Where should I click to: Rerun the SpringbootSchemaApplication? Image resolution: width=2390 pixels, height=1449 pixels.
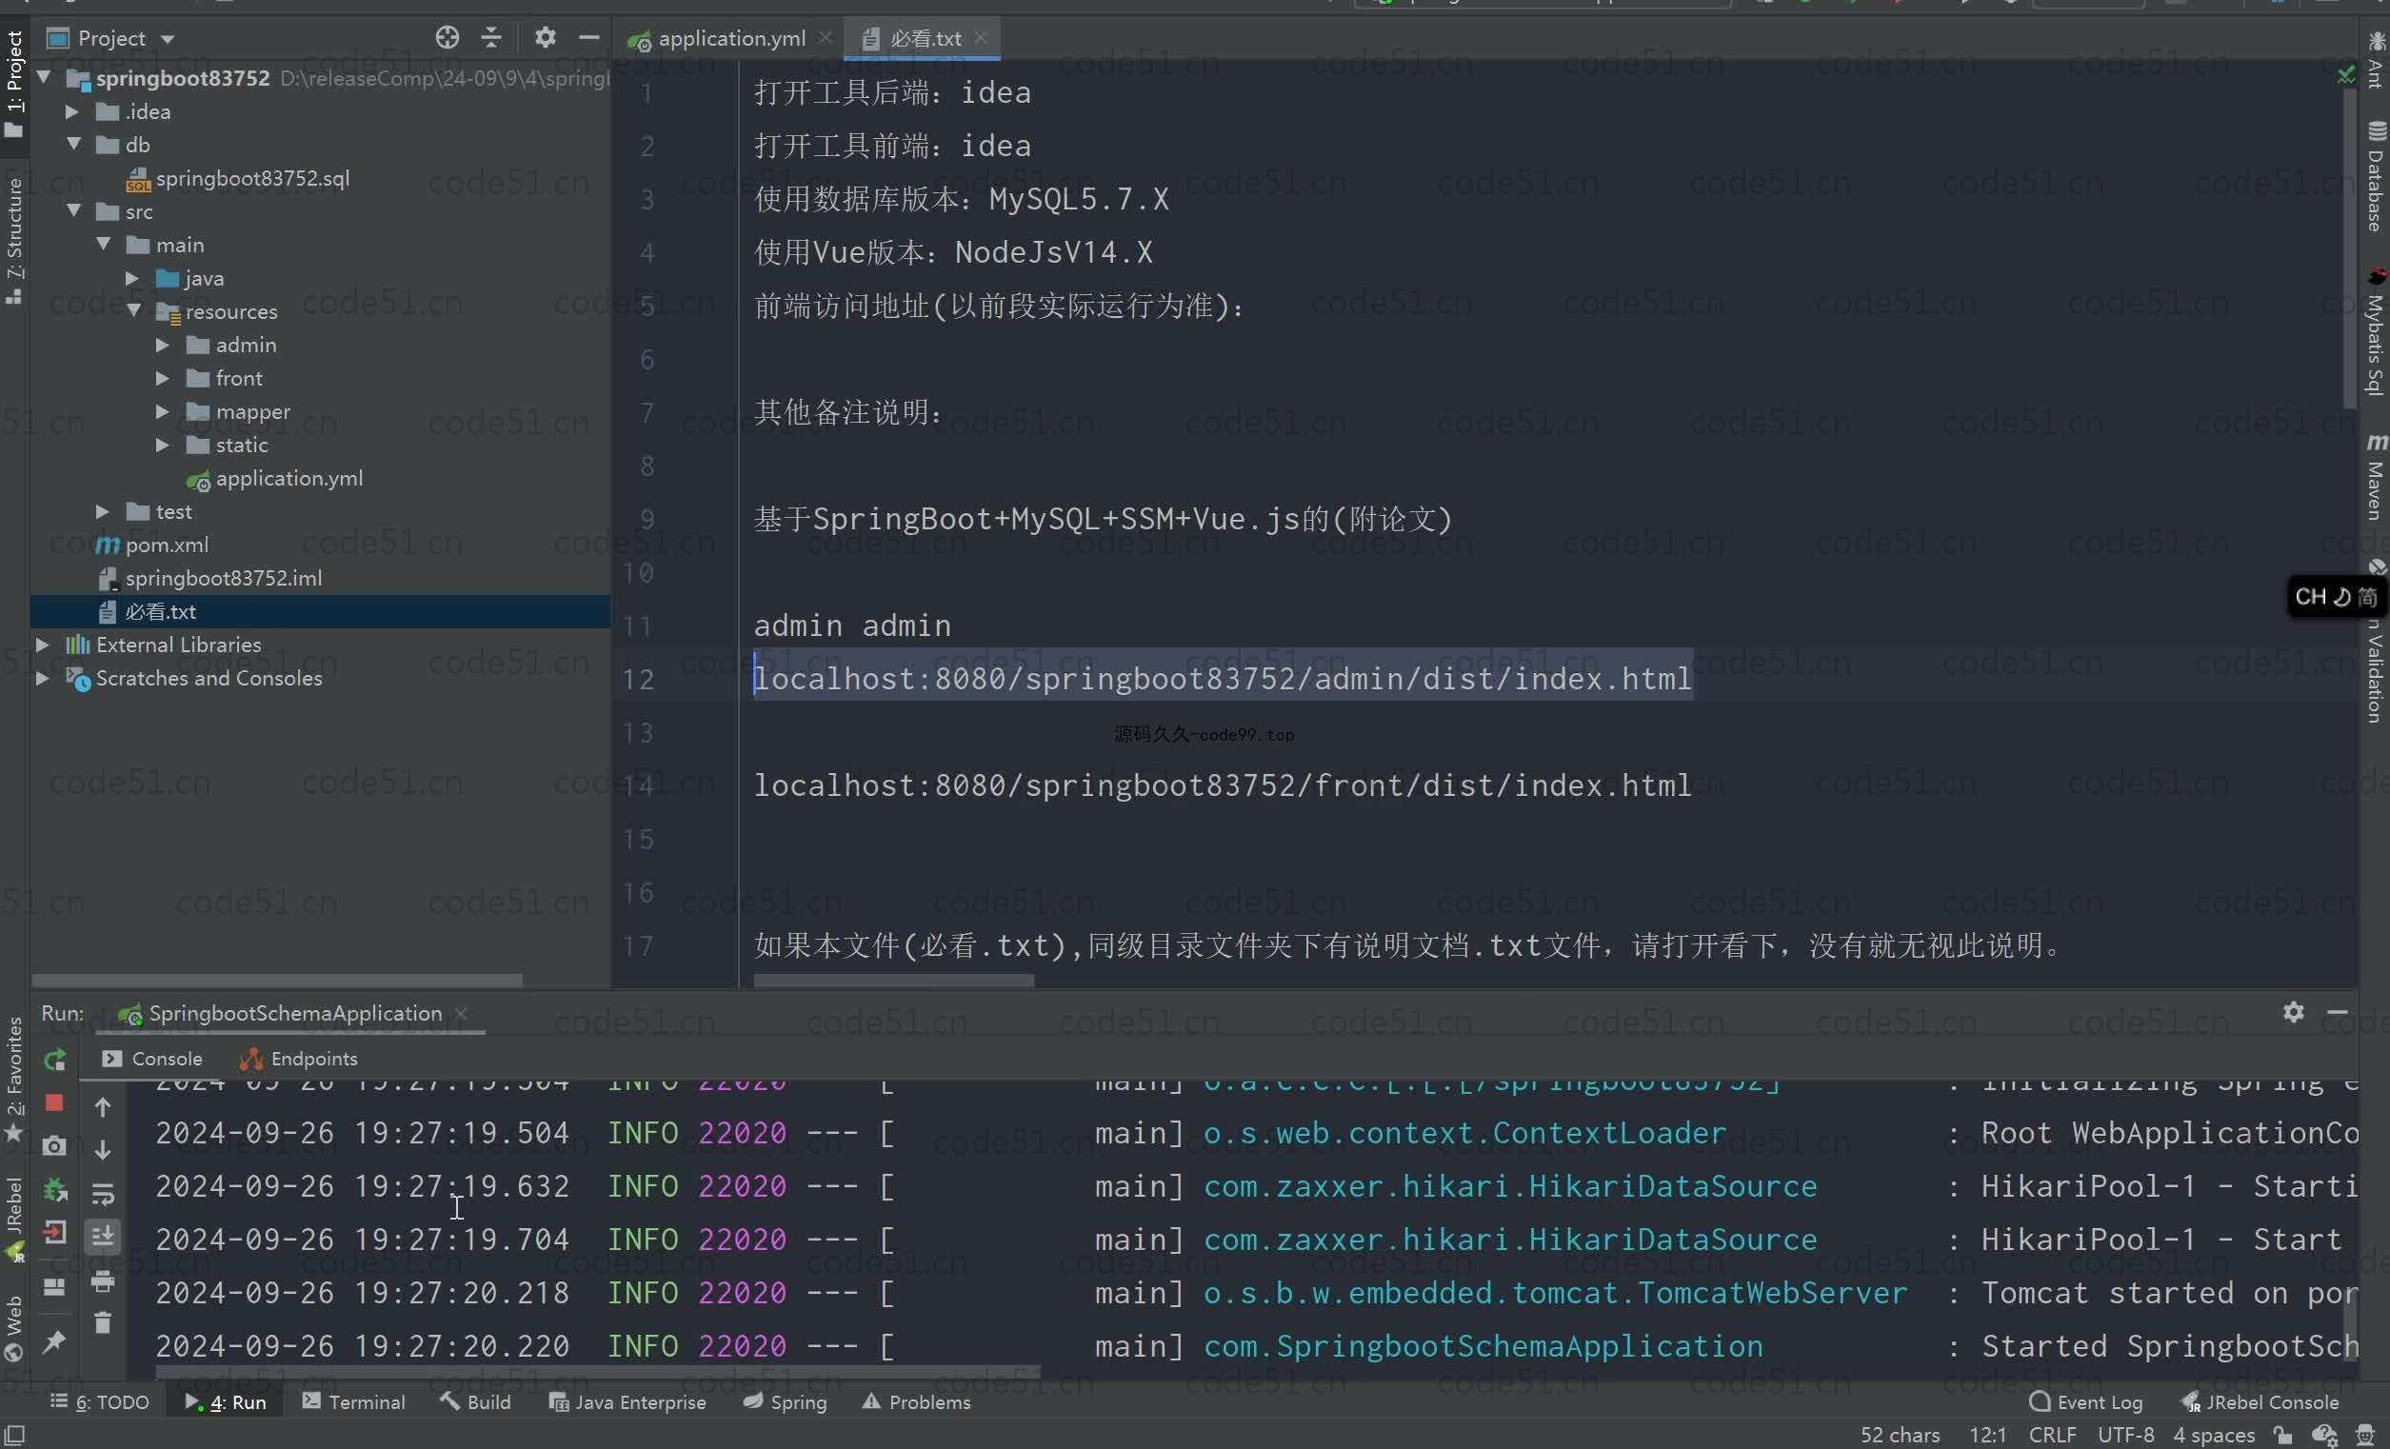[54, 1059]
